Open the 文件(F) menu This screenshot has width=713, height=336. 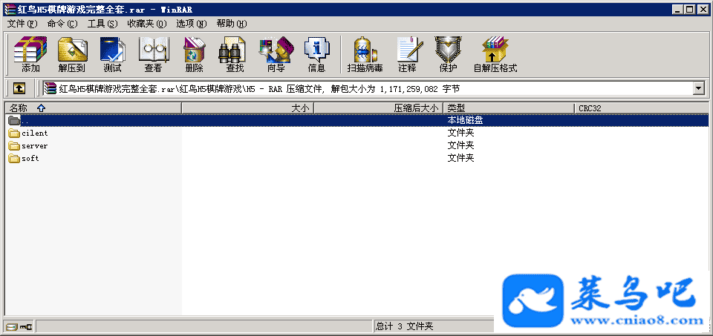coord(22,24)
